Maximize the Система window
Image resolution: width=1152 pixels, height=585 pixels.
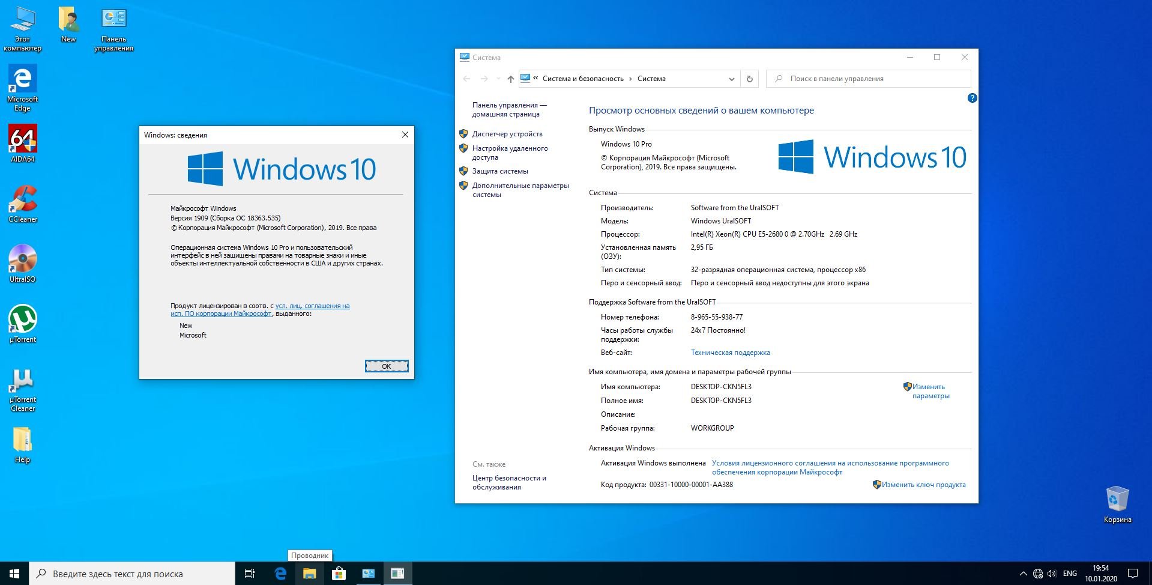point(937,57)
